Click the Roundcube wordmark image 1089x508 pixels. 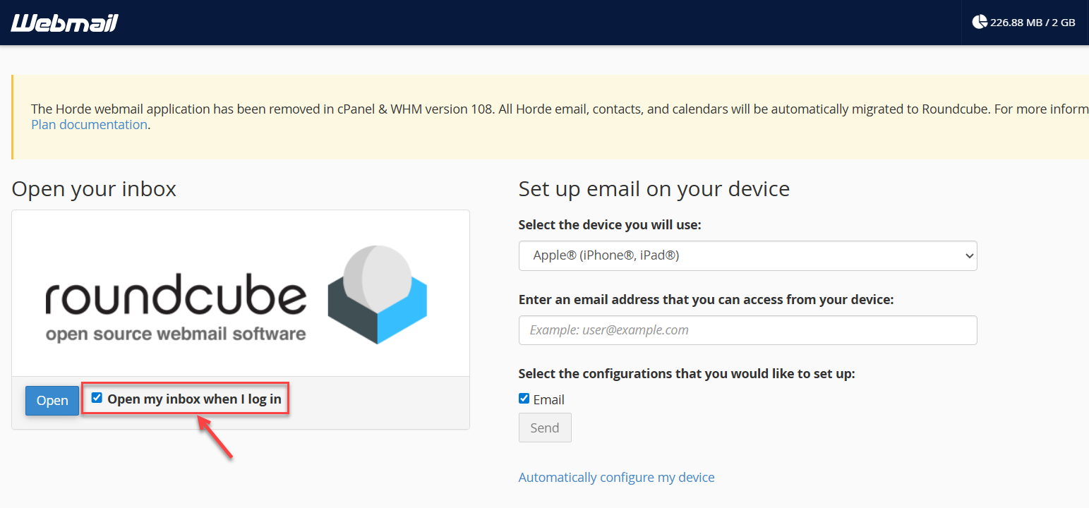175,296
